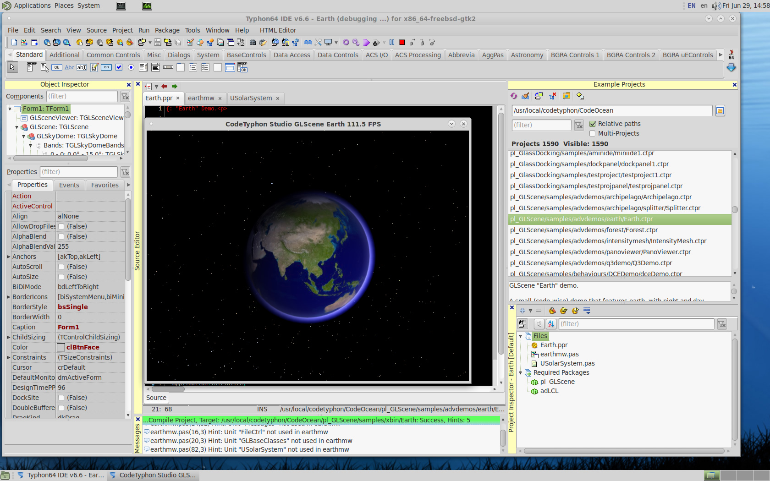770x481 pixels.
Task: Click the plus Add icon in Project Inspector
Action: coord(522,311)
